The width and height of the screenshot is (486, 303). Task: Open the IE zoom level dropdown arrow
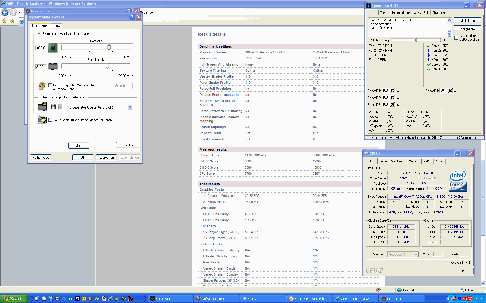coord(478,290)
